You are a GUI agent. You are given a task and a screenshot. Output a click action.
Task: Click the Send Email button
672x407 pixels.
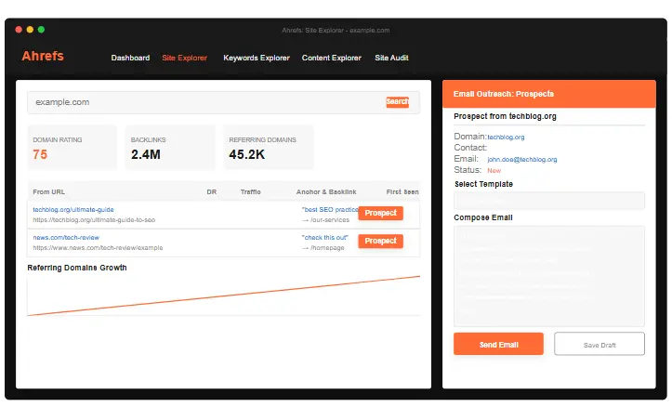[498, 344]
